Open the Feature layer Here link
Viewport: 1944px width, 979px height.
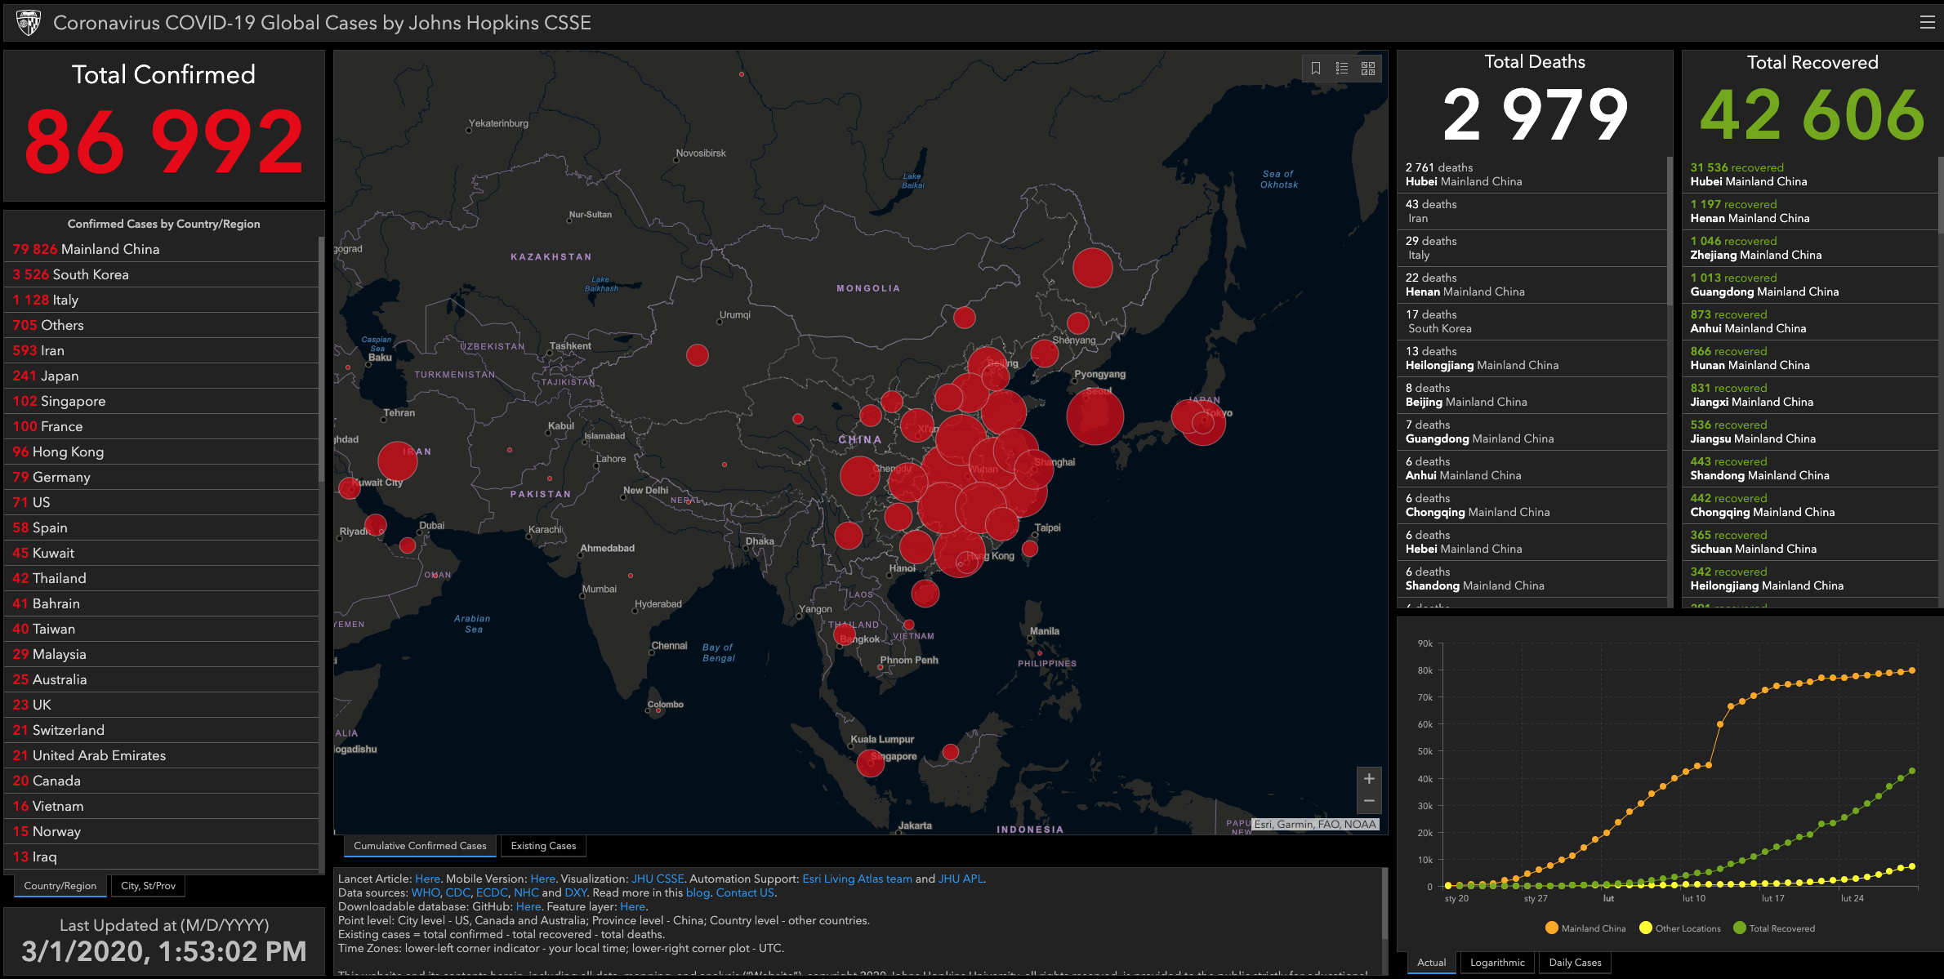(x=632, y=906)
